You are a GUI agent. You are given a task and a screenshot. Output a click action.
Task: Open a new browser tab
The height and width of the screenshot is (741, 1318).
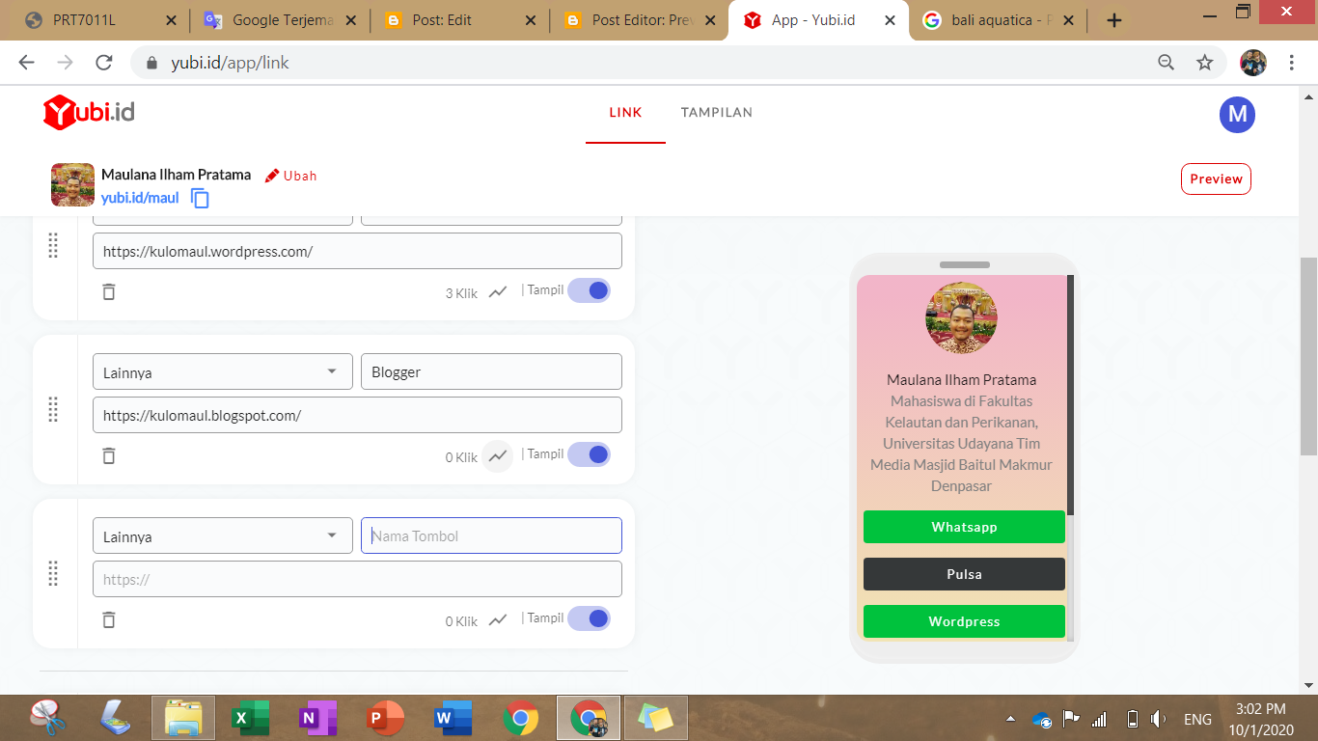pyautogui.click(x=1114, y=20)
